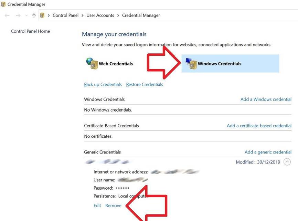298x221 pixels.
Task: Click the Web Credentials globe vault icon
Action: [92, 63]
